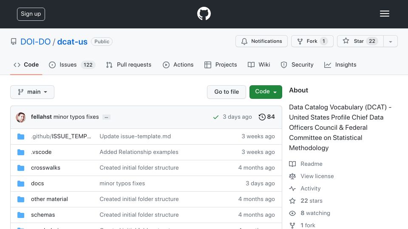Fork the repository
This screenshot has height=229, width=408.
point(312,41)
